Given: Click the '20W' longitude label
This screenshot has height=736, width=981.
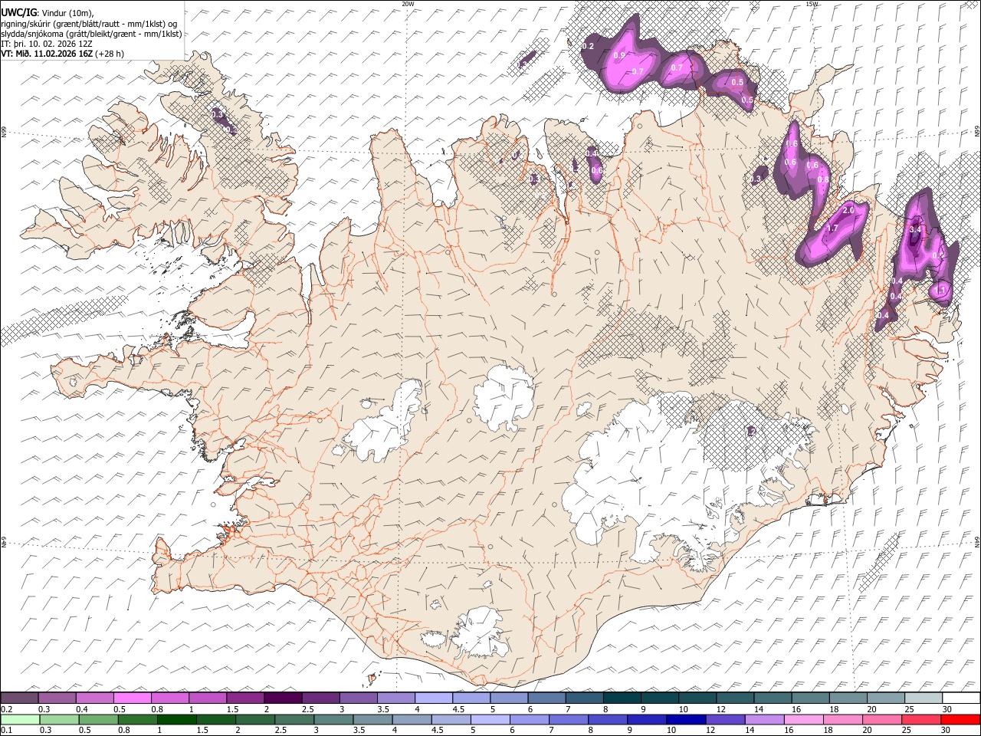Looking at the screenshot, I should 408,4.
